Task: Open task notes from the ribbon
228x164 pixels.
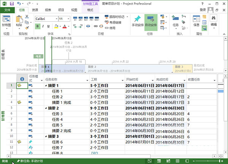Action: [204, 17]
